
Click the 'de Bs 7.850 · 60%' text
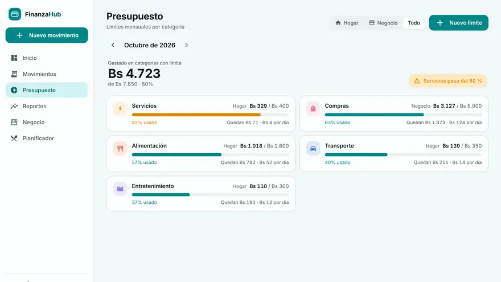(x=130, y=84)
